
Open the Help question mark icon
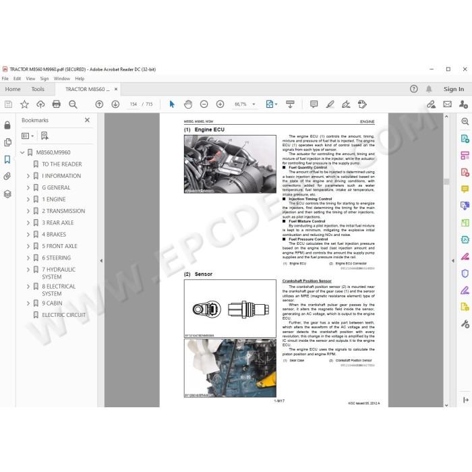413,89
